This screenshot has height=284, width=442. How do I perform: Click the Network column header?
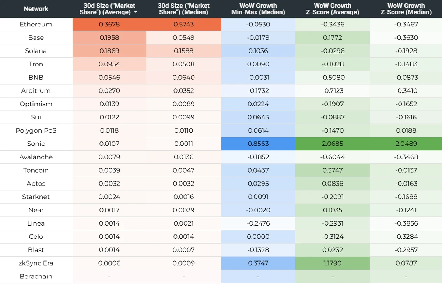pyautogui.click(x=36, y=9)
